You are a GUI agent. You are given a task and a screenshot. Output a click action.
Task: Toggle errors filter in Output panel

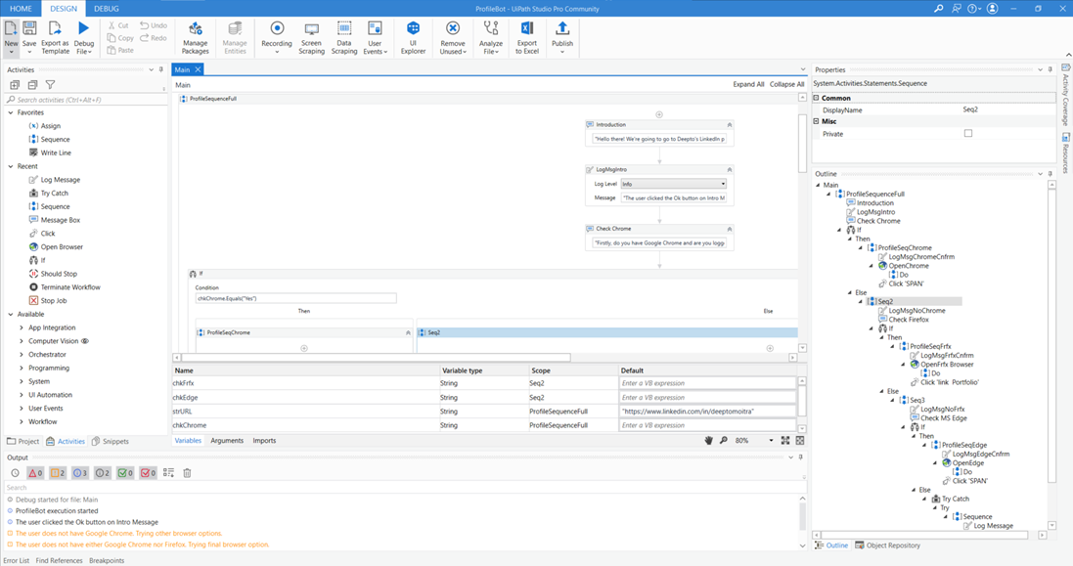coord(33,472)
